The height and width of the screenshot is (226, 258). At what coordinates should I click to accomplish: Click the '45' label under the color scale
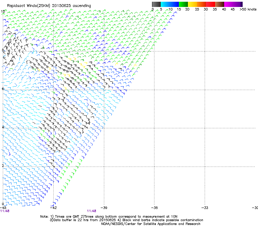(x=233, y=9)
